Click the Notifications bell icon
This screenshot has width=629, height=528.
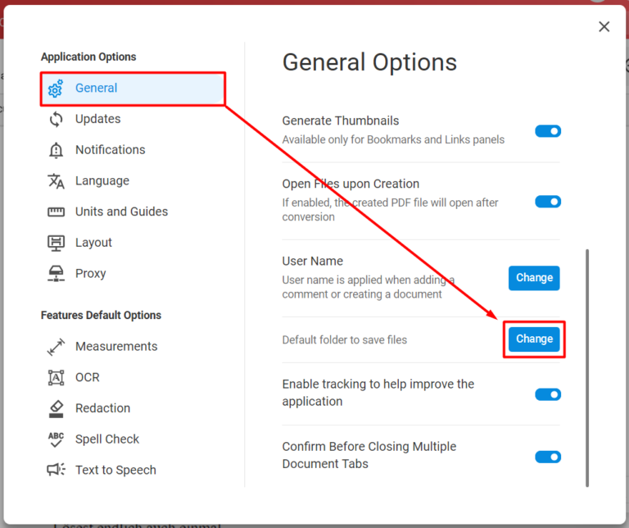56,150
